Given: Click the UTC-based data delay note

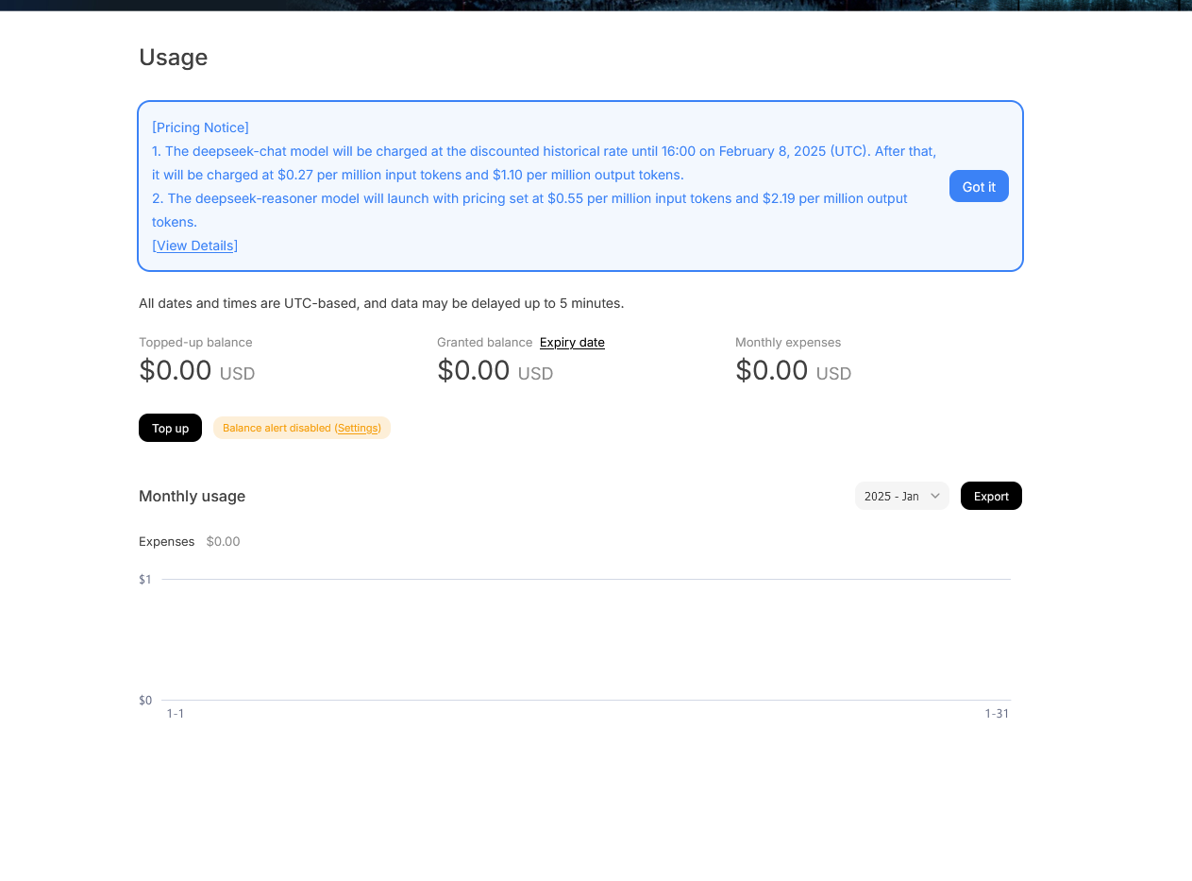Looking at the screenshot, I should coord(381,303).
